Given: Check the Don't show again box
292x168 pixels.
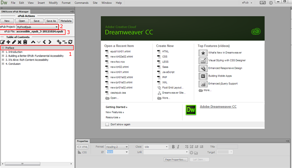Looking at the screenshot, I should pyautogui.click(x=107, y=124).
